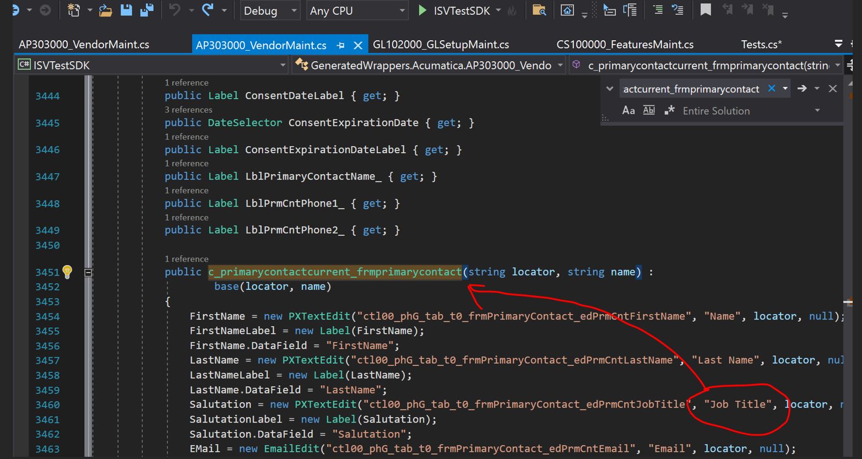
Task: Go to the next bookmark
Action: coord(747,9)
